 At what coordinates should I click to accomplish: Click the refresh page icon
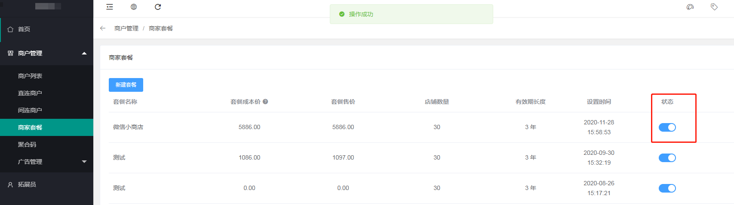coord(158,7)
